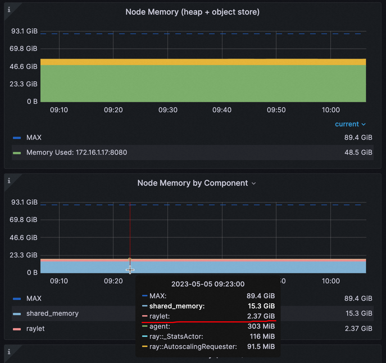Click the blue shared_memory legend marker

click(17, 313)
